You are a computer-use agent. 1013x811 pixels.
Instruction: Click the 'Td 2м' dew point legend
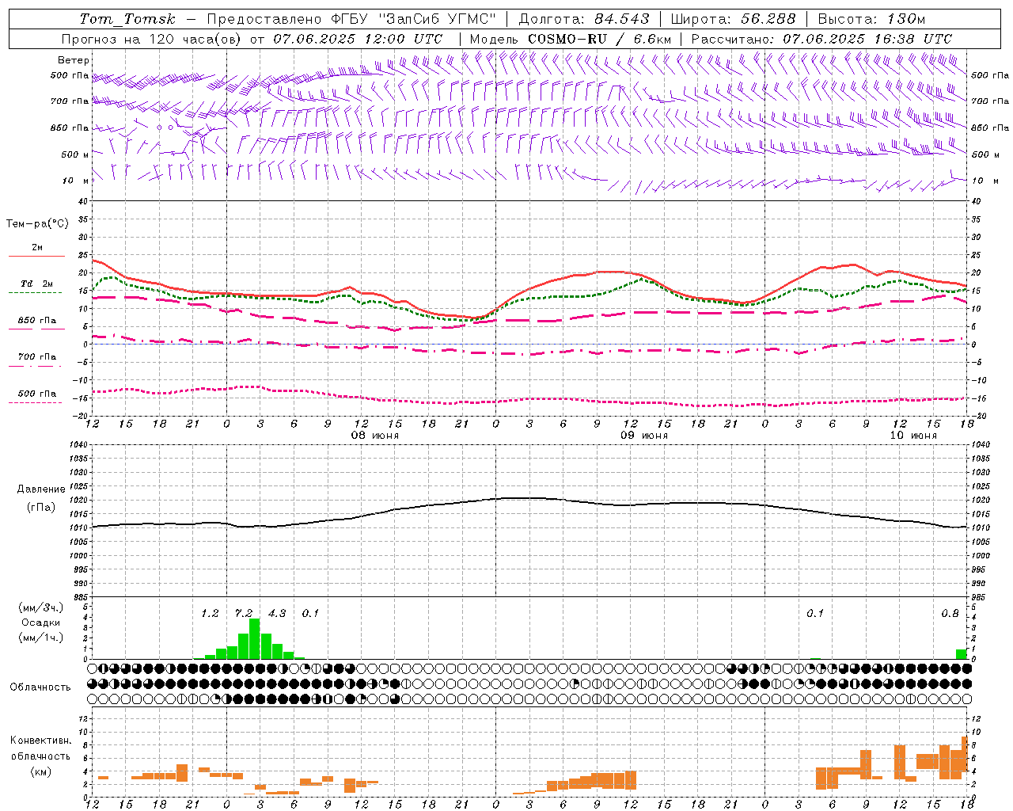pyautogui.click(x=36, y=284)
